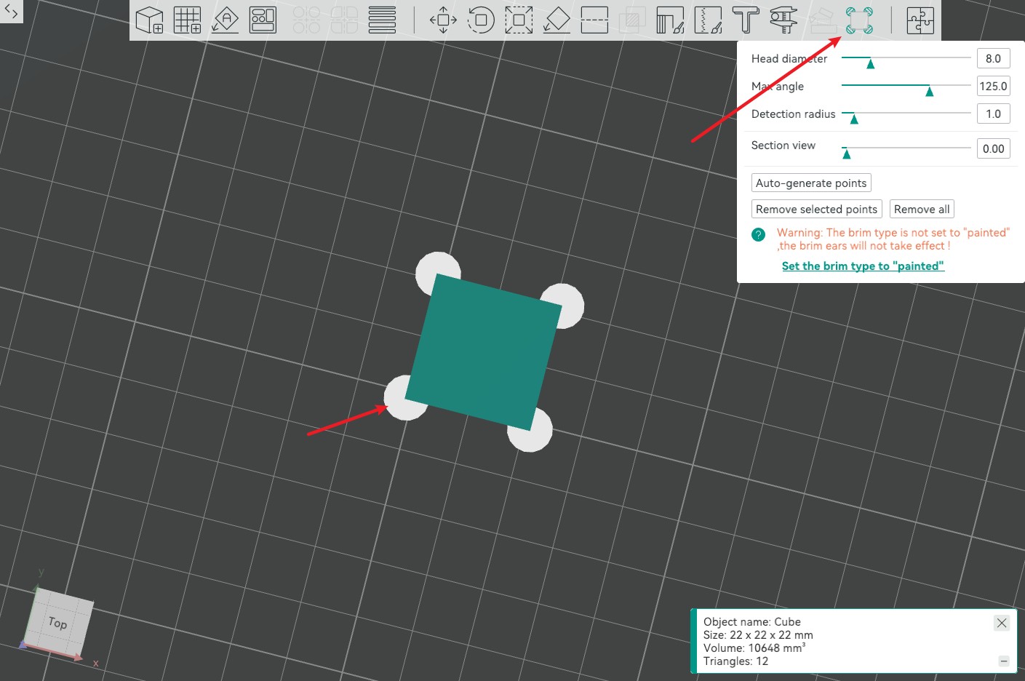Activate the Rotate tool
Screen dimensions: 1025x681
click(481, 20)
